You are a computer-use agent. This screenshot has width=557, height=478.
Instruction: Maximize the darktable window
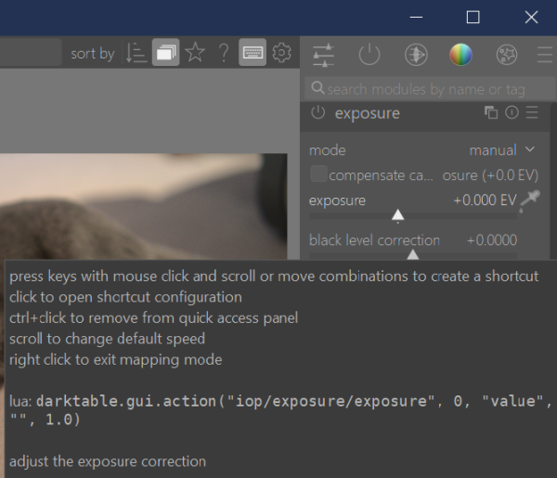point(473,17)
